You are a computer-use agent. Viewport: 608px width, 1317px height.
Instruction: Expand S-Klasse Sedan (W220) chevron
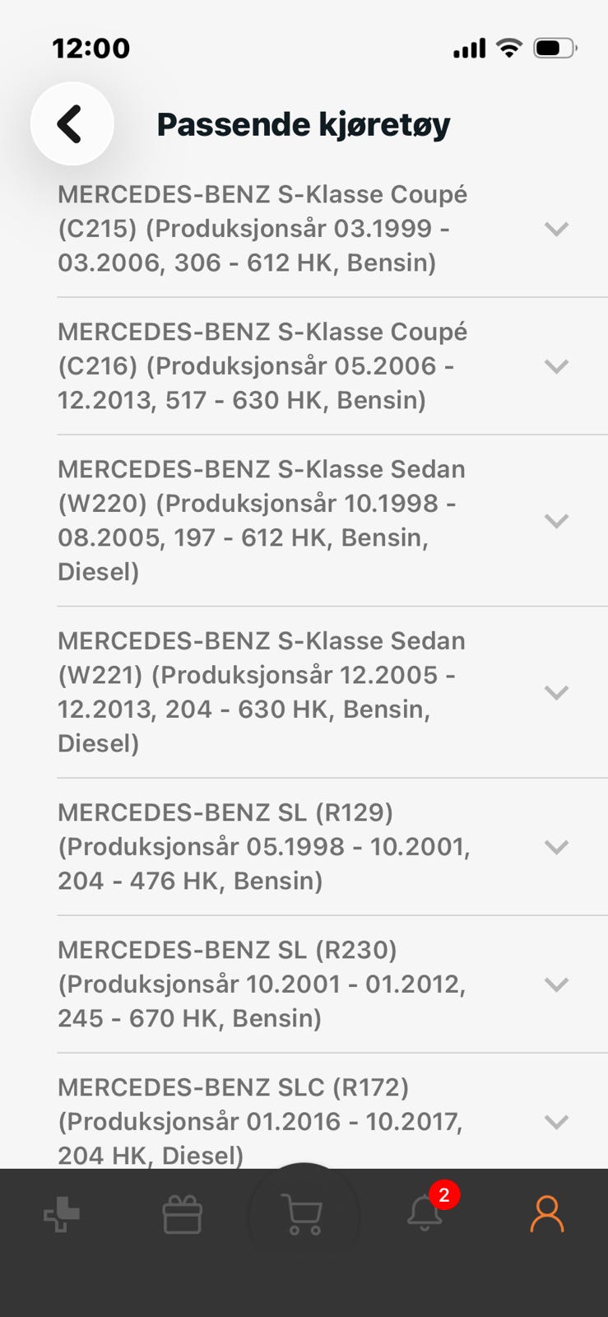557,520
